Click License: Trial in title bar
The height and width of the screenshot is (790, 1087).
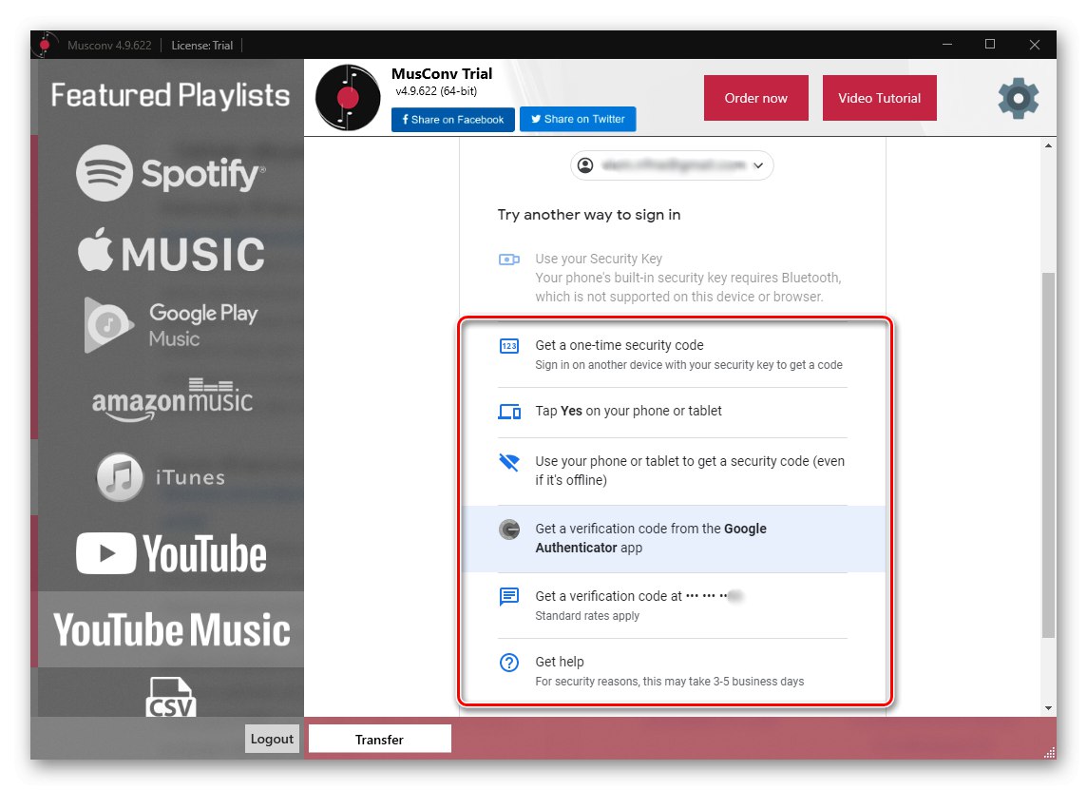pos(201,45)
